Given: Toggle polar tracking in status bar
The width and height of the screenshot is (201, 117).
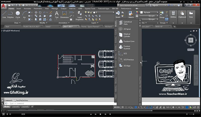Looking at the screenshot, I should 136,107.
